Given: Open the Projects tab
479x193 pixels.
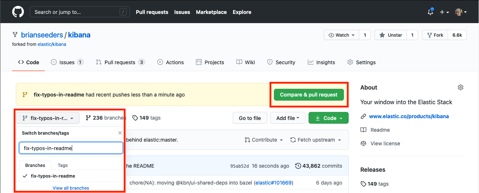Looking at the screenshot, I should coord(210,62).
